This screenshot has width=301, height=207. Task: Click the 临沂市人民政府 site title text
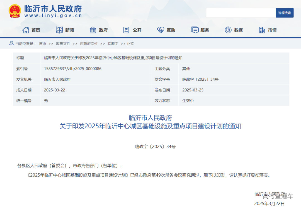(x=53, y=9)
